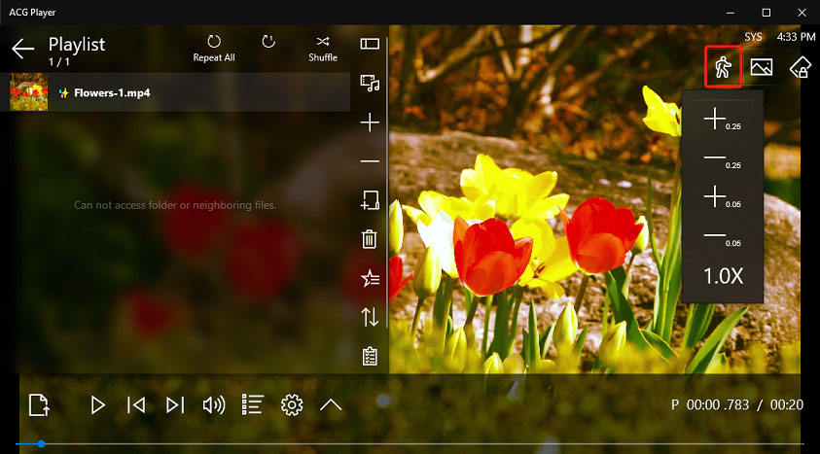Click the 4:33 PM clock text
820x454 pixels.
pyautogui.click(x=796, y=37)
